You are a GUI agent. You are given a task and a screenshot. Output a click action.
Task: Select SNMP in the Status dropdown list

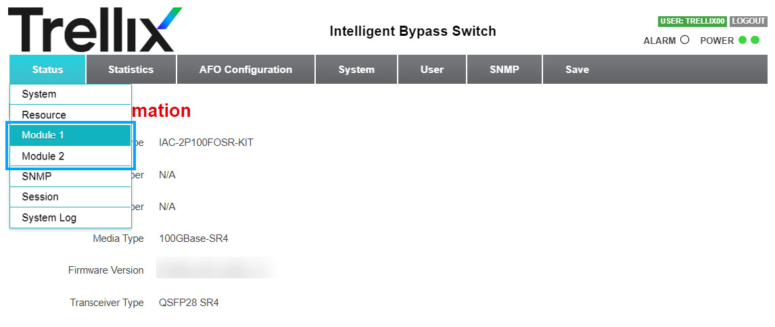[70, 176]
